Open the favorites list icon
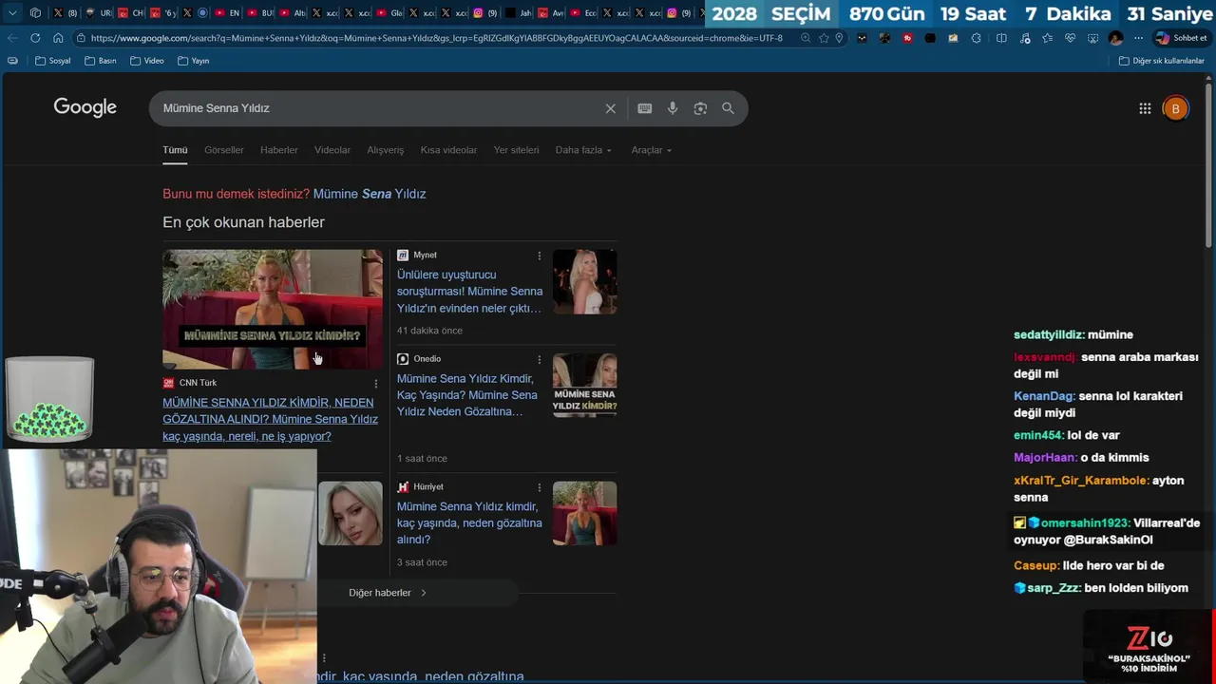 (x=1047, y=38)
